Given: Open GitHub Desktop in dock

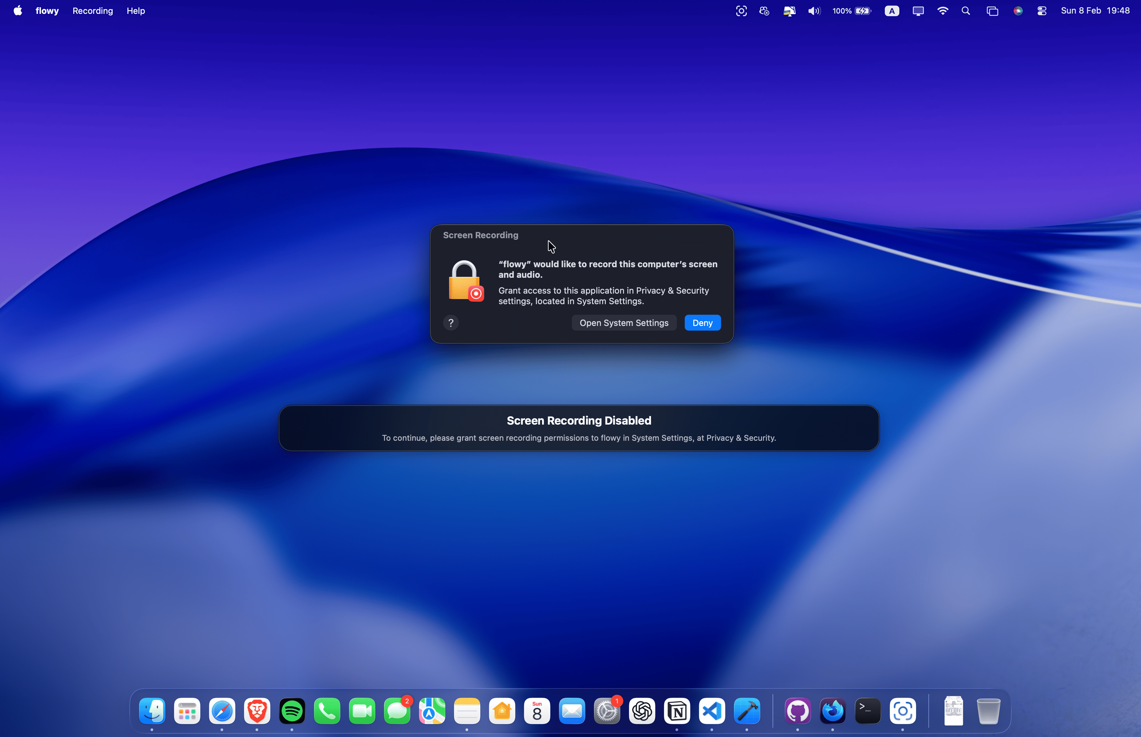Looking at the screenshot, I should point(798,712).
